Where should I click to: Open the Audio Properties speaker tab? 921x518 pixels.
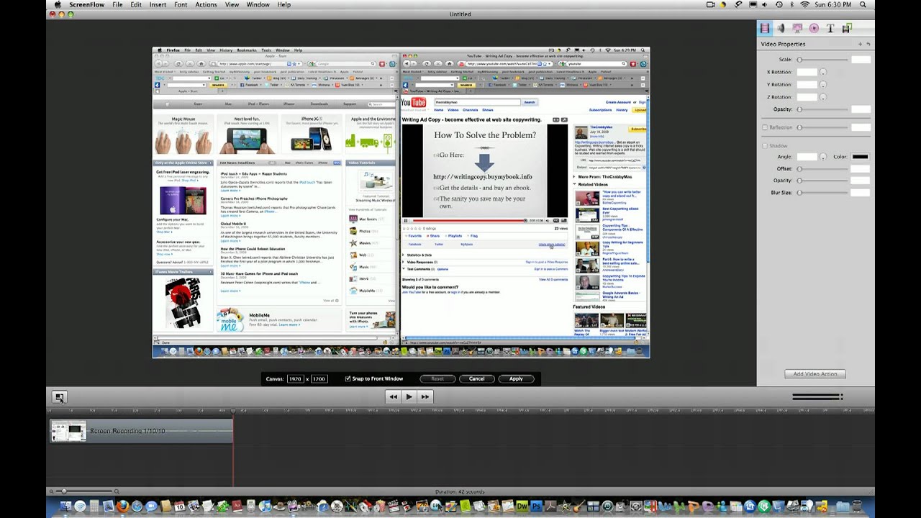coord(781,28)
